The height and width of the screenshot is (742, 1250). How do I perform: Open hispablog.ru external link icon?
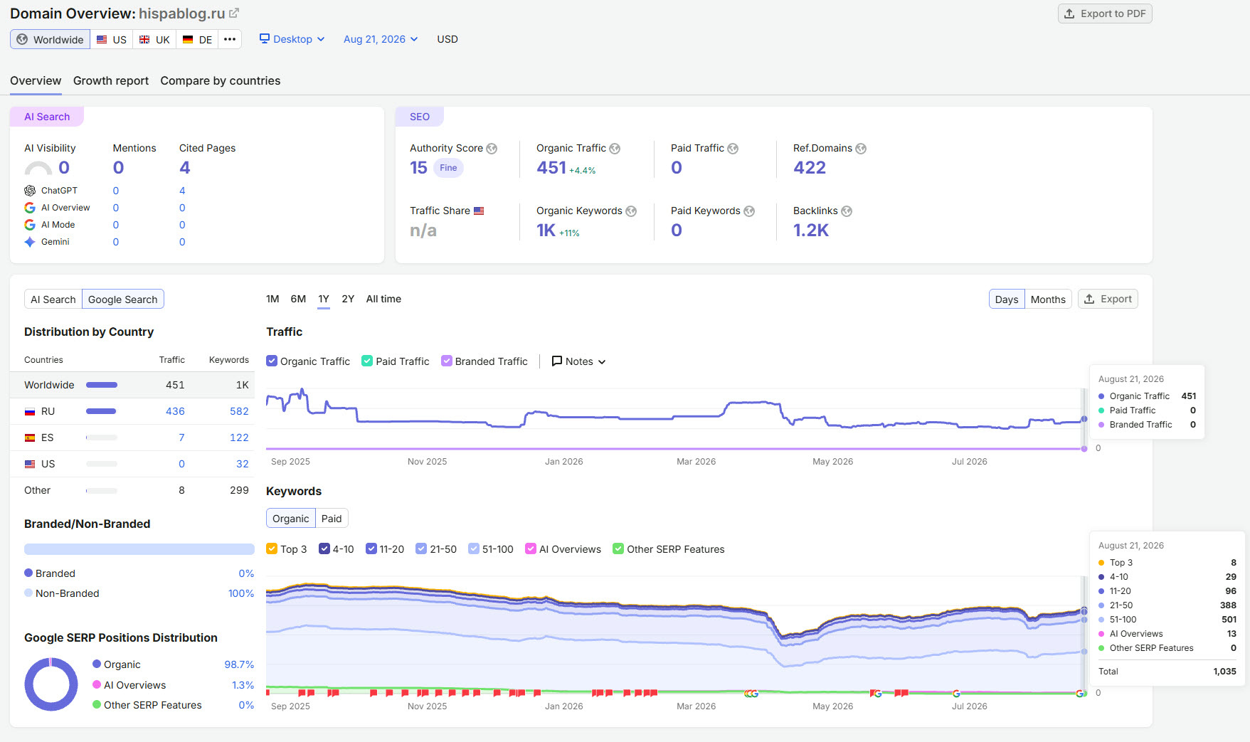click(234, 14)
